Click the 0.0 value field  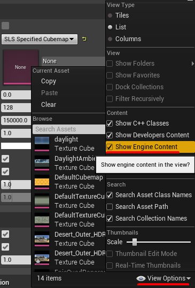tap(16, 95)
